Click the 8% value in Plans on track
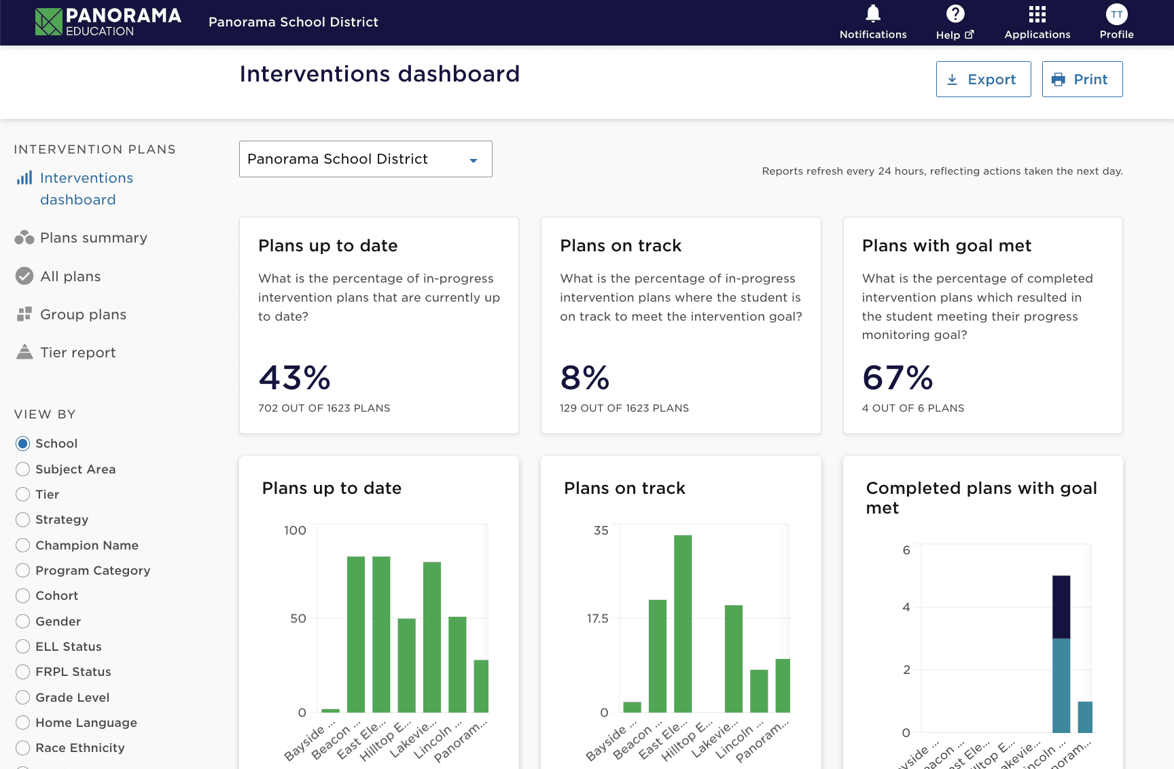 click(585, 378)
